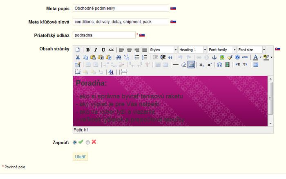Apply text color with A icon
Screen dimensions: 286x179
click(255, 57)
